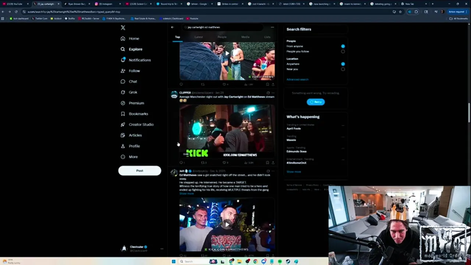Open Bookmarks from the sidebar
471x265 pixels.
134,114
